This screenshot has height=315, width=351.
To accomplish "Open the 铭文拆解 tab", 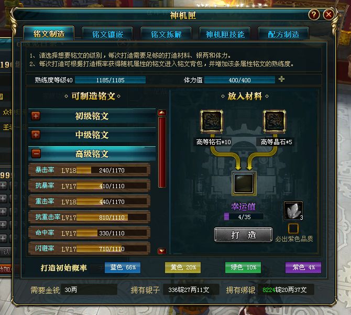I will point(166,34).
